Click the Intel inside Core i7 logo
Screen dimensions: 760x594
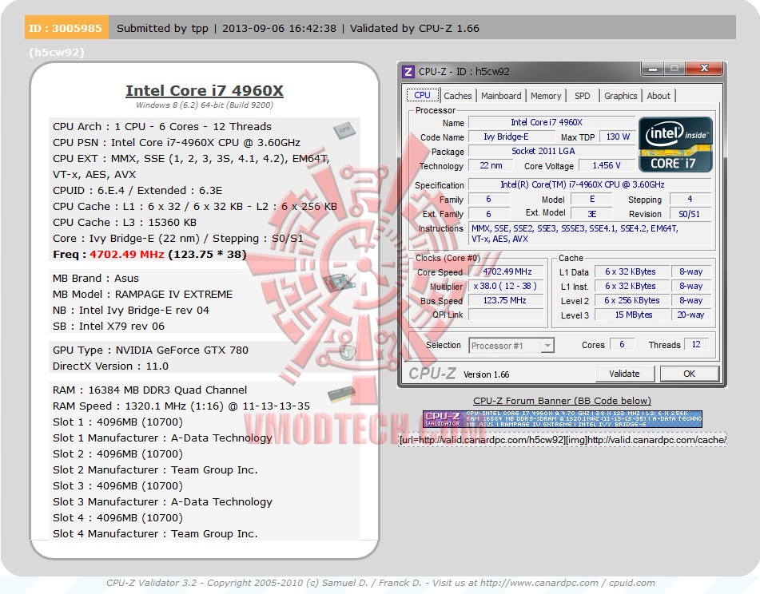point(675,145)
